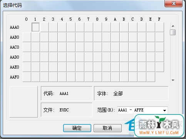The image size is (186, 139).
Task: Close the 选择代码 dialog
Action: pos(173,3)
